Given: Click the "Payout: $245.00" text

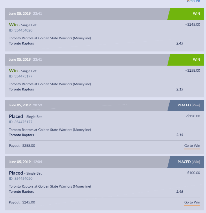Looking at the screenshot, I should coord(22,202).
